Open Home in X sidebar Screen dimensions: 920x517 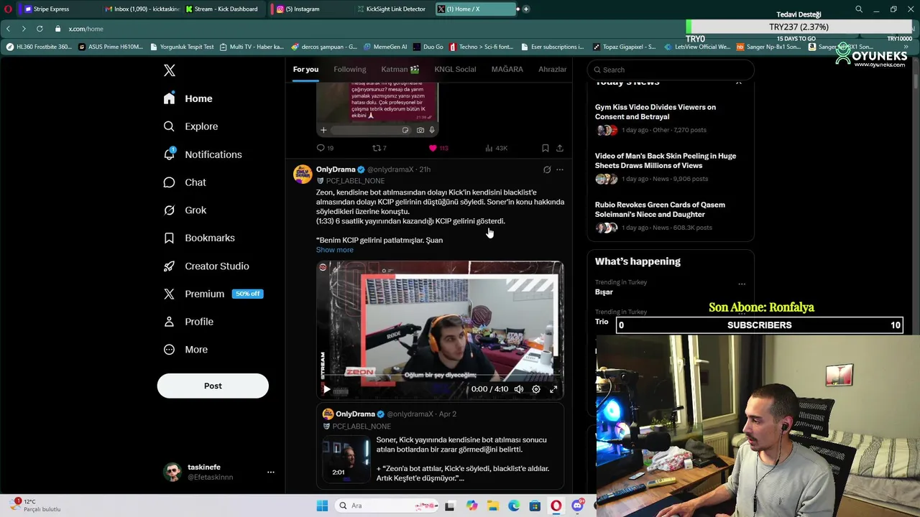point(188,98)
